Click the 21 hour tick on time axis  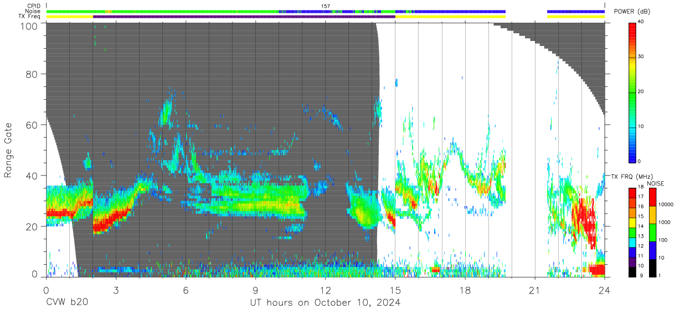[x=535, y=290]
